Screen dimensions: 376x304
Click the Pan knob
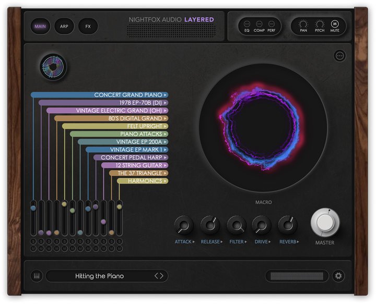[304, 24]
